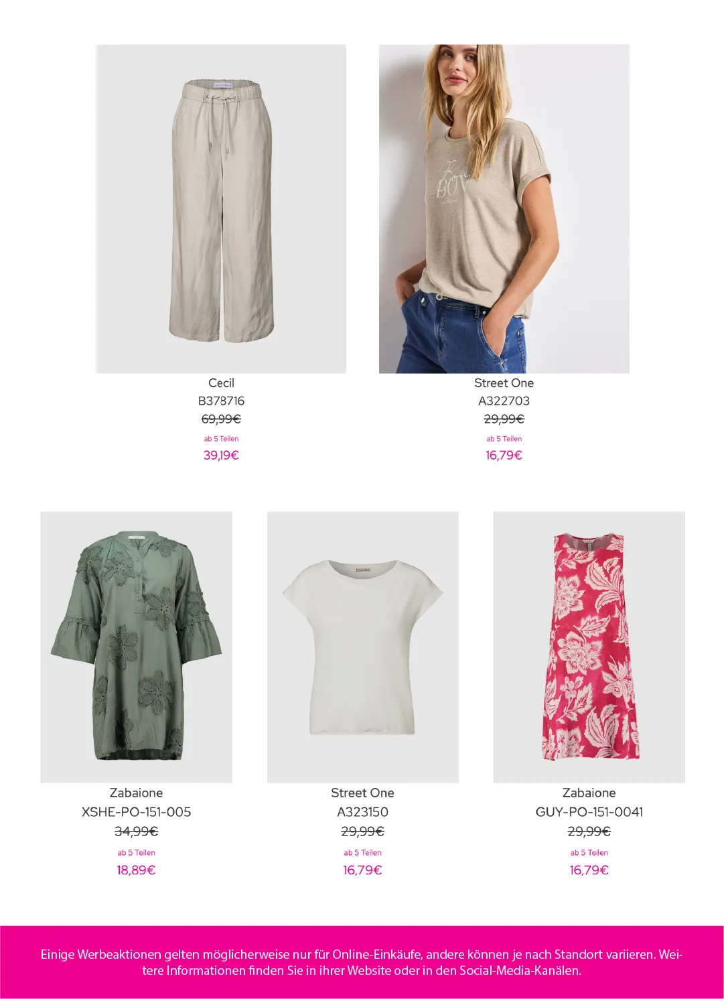This screenshot has height=999, width=724.
Task: Select the 39,19€ discounted price
Action: click(x=221, y=455)
